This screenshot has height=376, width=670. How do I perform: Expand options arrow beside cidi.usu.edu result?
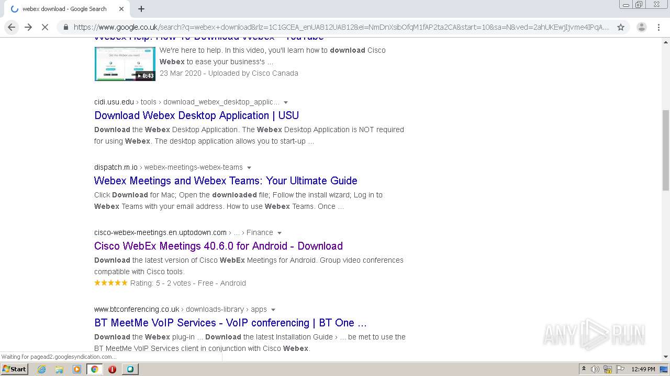click(x=286, y=102)
